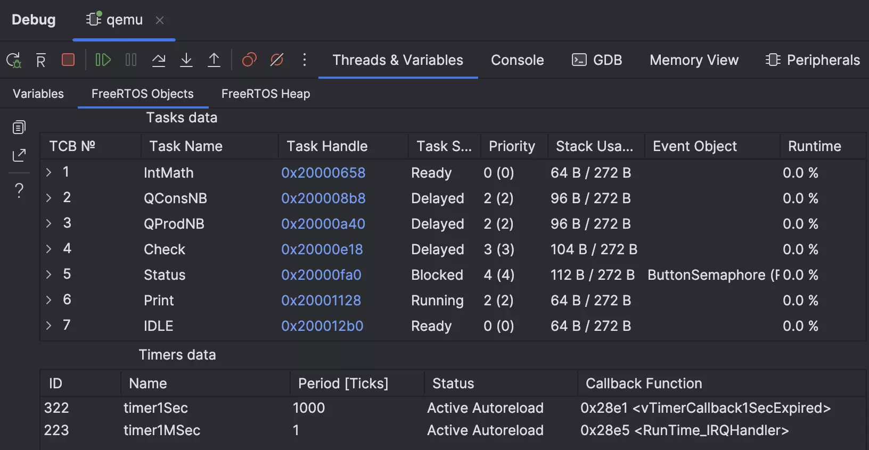Click the export icon in left sidebar
The height and width of the screenshot is (450, 869).
[x=19, y=155]
